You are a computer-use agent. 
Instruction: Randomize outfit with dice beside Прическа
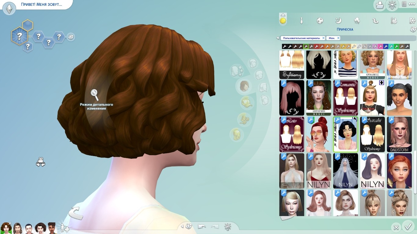click(413, 30)
